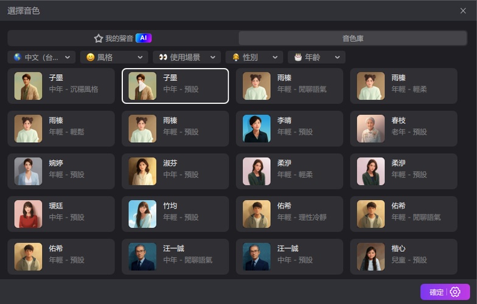The height and width of the screenshot is (304, 477).
Task: Choose 汪一誠 中年 - 預設 avatar
Action: tap(257, 257)
